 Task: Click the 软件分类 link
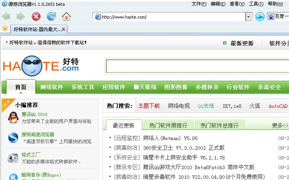279,43
